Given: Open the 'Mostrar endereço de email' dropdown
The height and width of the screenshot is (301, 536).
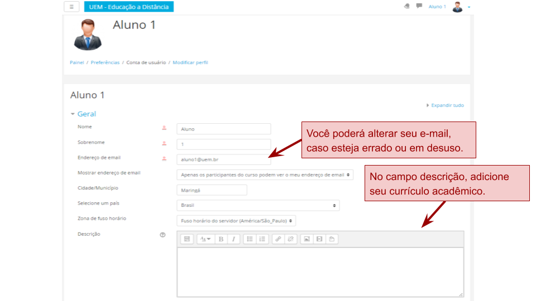Looking at the screenshot, I should pyautogui.click(x=265, y=174).
